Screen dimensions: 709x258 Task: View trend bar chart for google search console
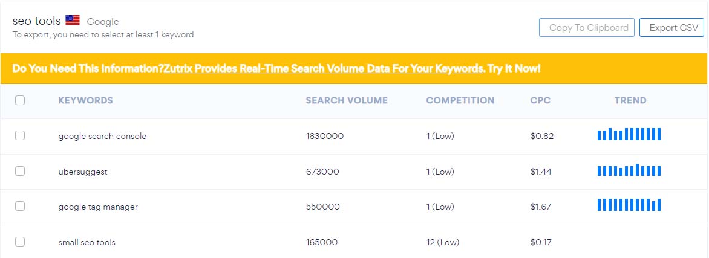(629, 134)
